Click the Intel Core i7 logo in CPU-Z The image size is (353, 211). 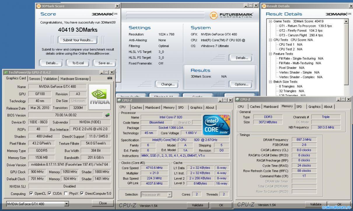pos(216,125)
